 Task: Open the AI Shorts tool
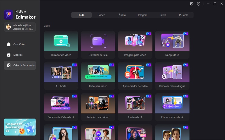tap(61, 76)
